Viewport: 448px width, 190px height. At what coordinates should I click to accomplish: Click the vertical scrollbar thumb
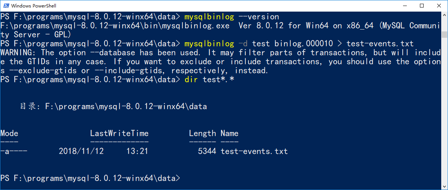(444, 34)
